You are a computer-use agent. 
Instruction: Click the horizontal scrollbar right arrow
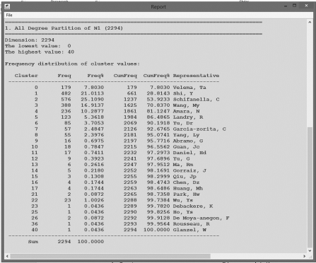(x=304, y=256)
